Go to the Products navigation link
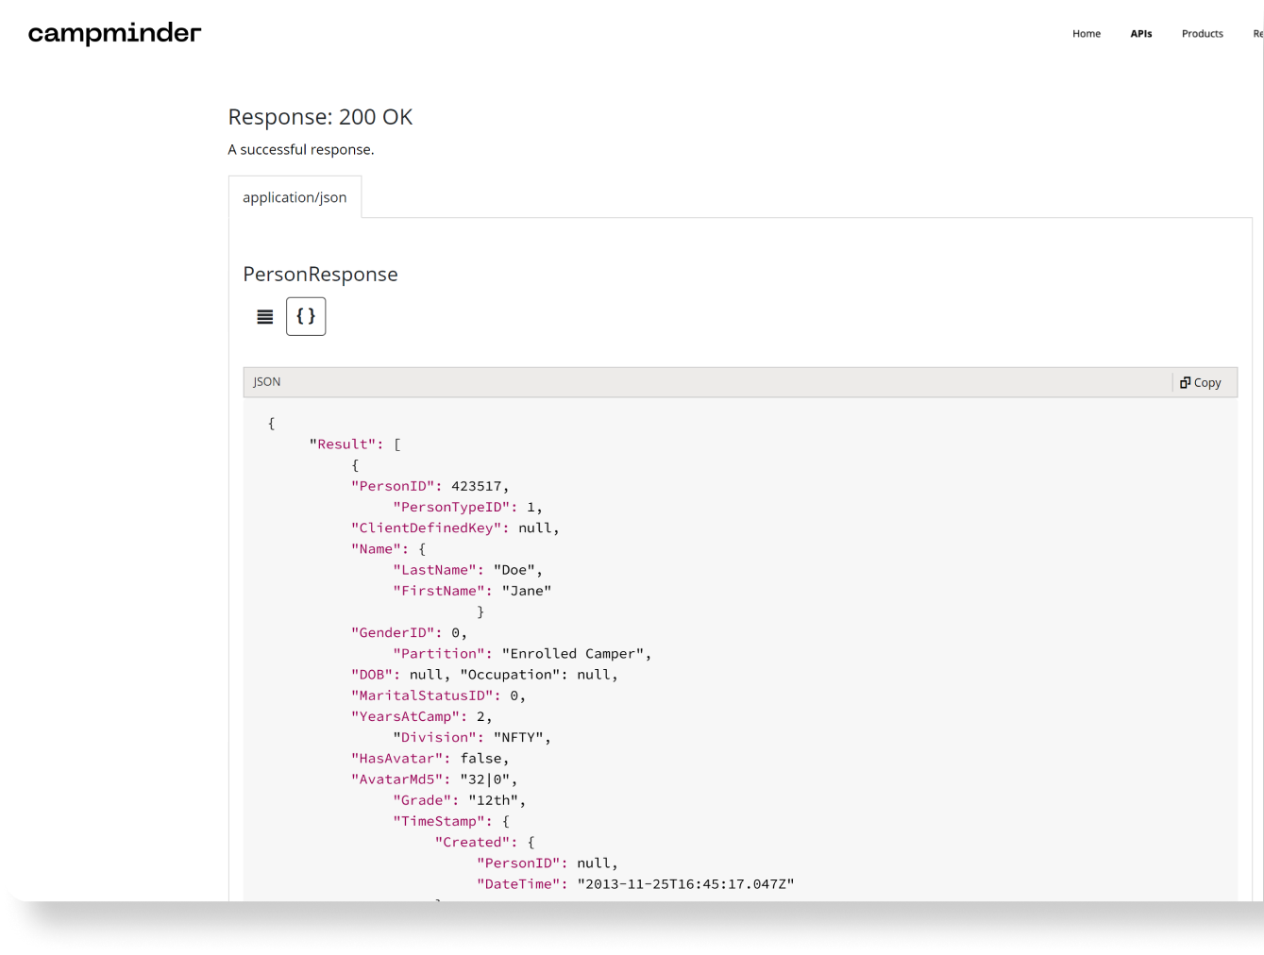The image size is (1264, 955). click(x=1202, y=34)
